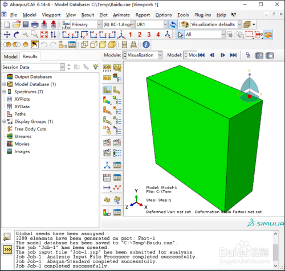Toggle the 3D compass red square
This screenshot has width=285, height=271.
point(250,97)
